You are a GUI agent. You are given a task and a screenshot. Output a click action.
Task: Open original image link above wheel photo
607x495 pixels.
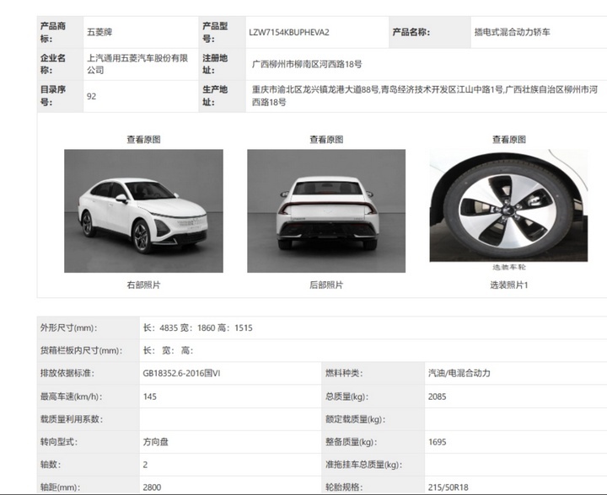(x=508, y=140)
